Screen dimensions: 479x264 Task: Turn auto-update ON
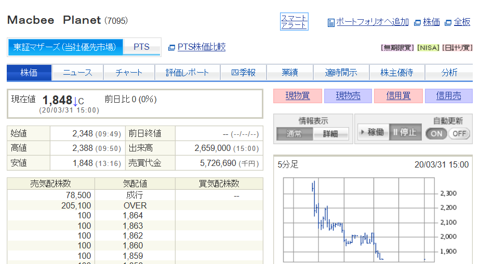coord(436,133)
